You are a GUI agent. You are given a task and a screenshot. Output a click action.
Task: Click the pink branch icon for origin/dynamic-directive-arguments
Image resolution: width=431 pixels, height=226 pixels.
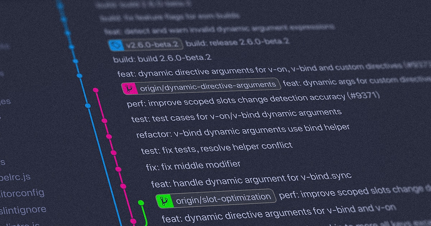pos(130,88)
